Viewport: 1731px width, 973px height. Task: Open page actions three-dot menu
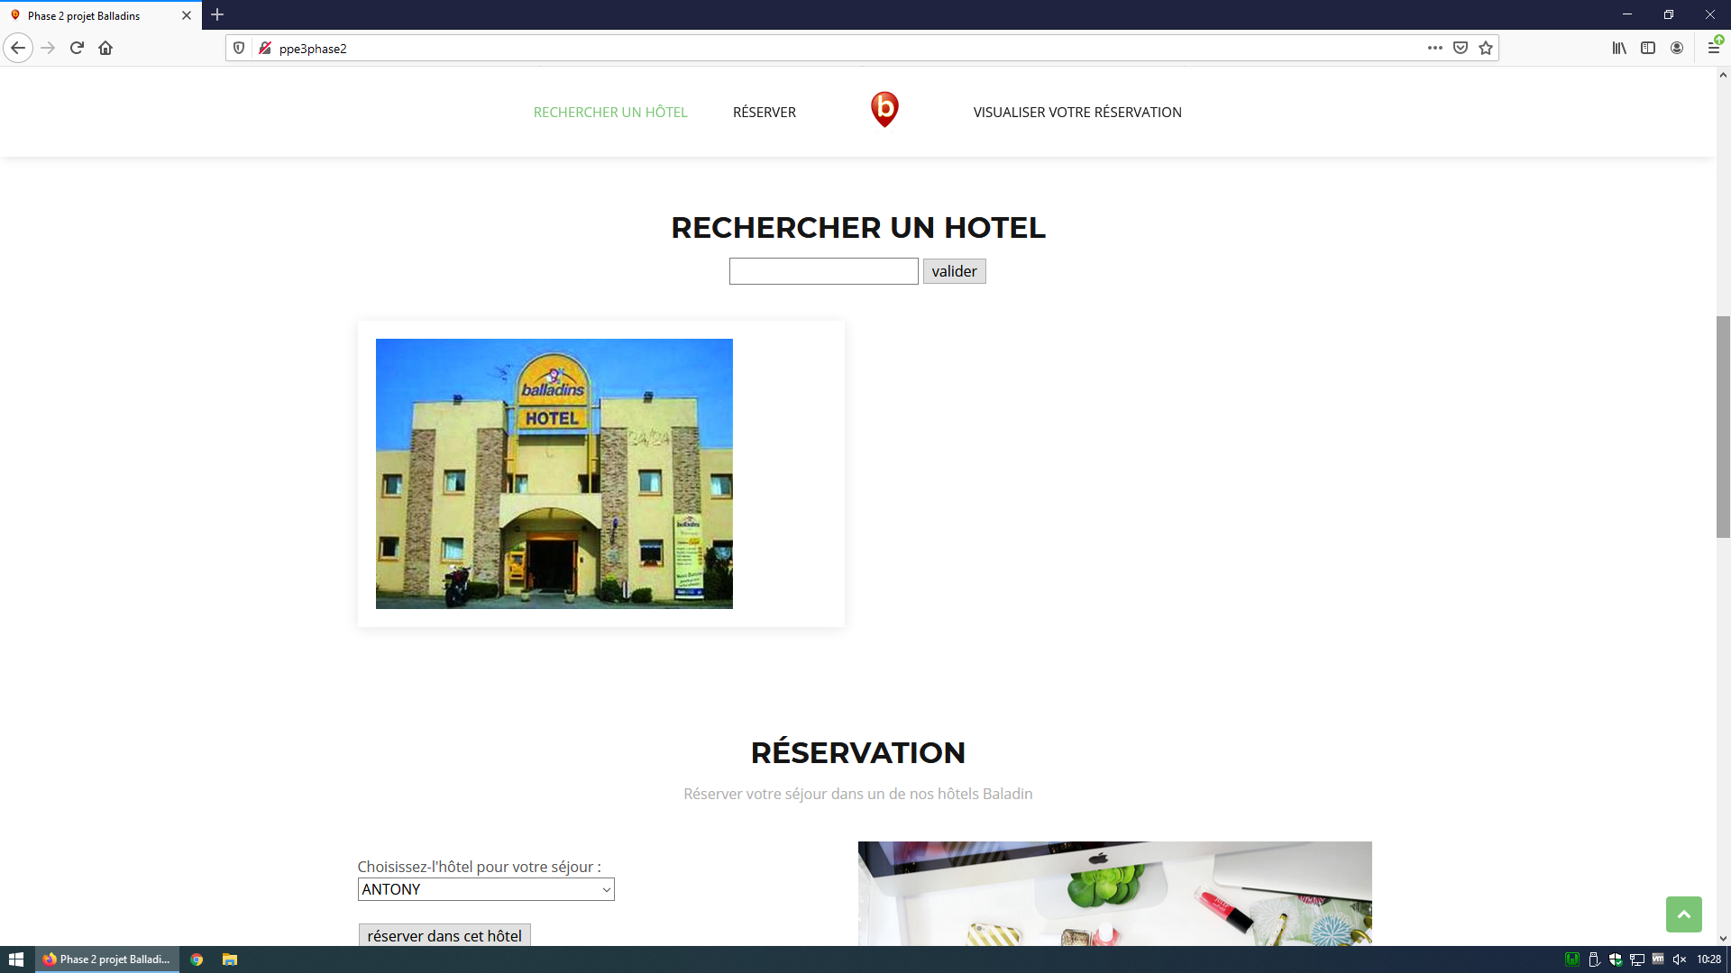pyautogui.click(x=1434, y=48)
